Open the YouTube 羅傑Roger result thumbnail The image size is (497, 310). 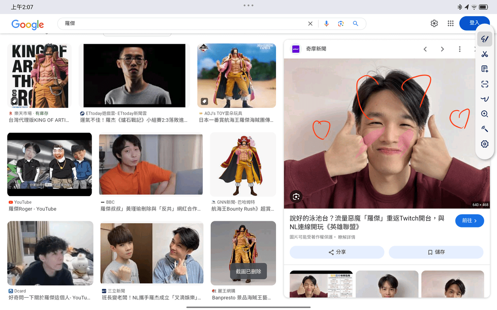pos(50,164)
